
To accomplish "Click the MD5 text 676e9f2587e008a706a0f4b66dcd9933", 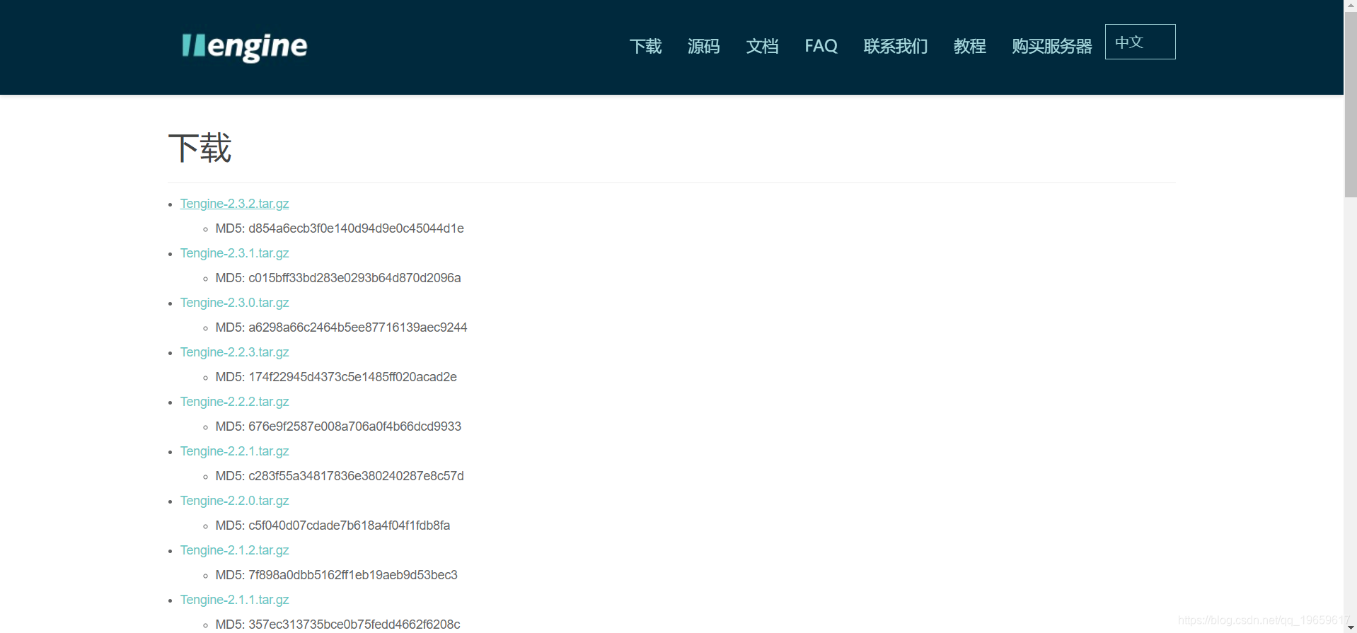I will tap(354, 426).
